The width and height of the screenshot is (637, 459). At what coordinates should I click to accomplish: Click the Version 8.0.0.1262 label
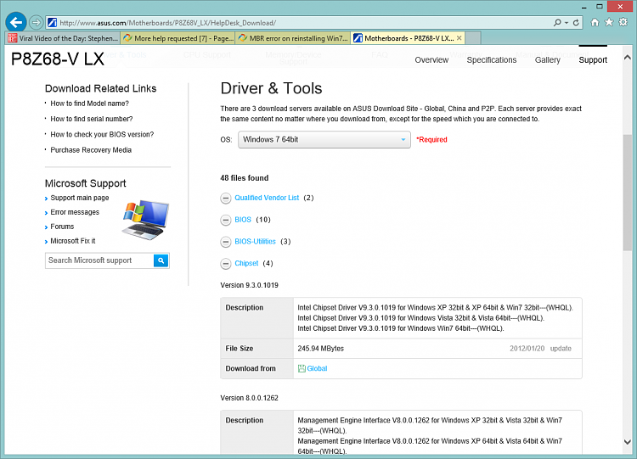249,398
